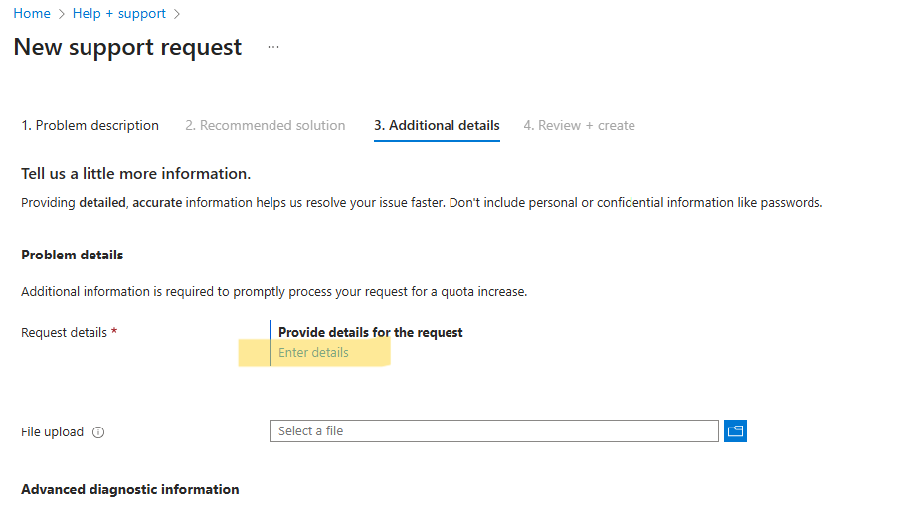The image size is (902, 514).
Task: Click the Advanced diagnostic information heading
Action: (x=129, y=489)
